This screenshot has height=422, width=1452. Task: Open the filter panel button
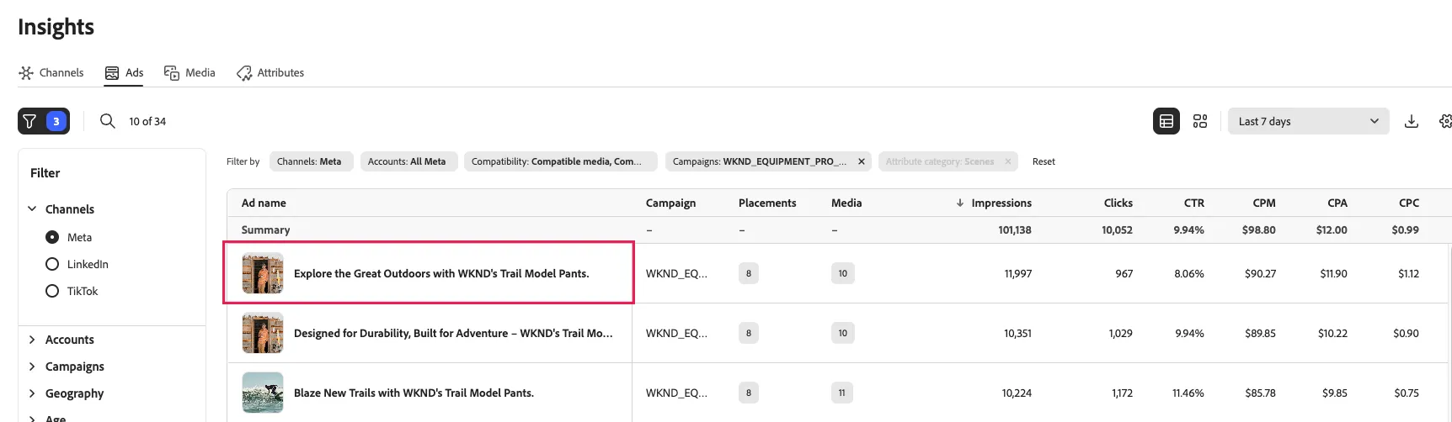[44, 121]
